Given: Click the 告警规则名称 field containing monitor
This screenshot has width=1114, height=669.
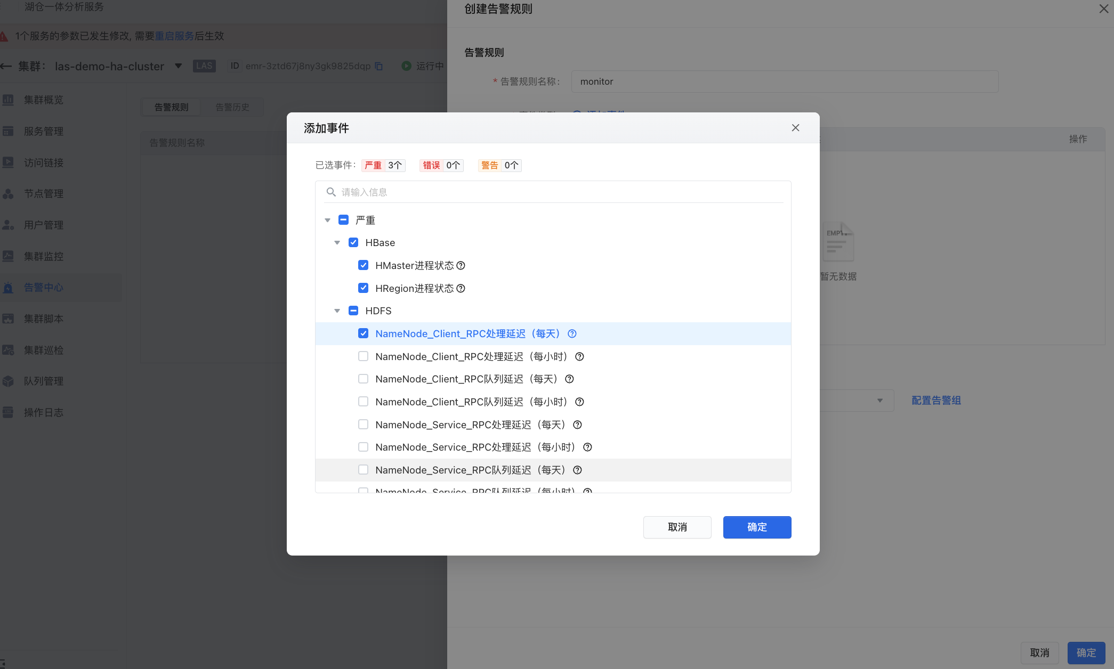Looking at the screenshot, I should point(785,81).
